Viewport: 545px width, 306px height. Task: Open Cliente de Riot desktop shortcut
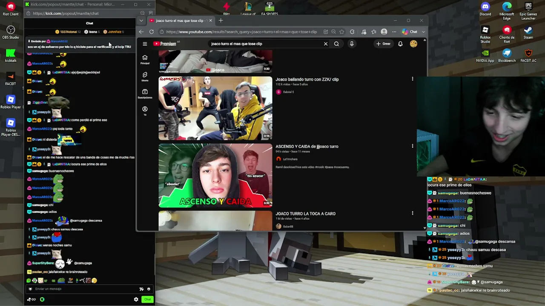(x=507, y=35)
